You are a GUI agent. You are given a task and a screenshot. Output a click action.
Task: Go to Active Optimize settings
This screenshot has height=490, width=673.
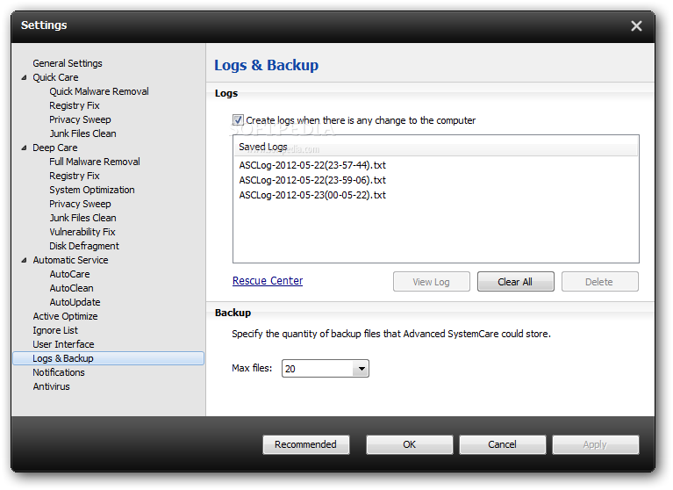(x=65, y=316)
